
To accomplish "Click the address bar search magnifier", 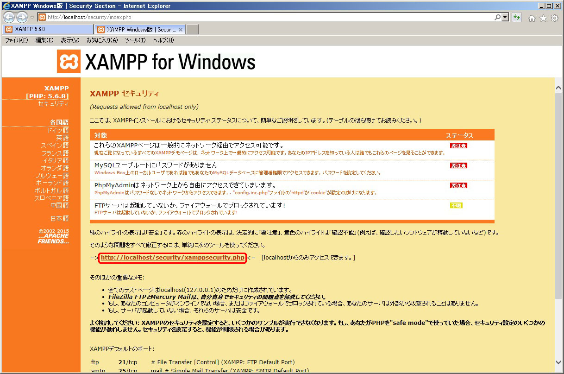I will [497, 18].
